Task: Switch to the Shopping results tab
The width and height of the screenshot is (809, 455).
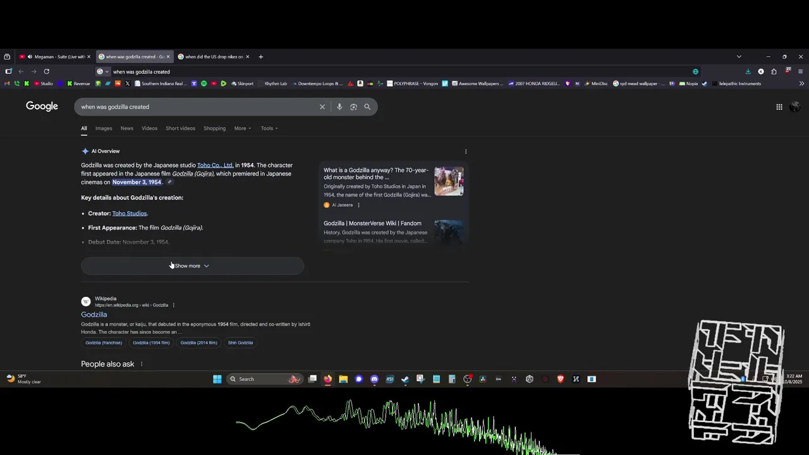Action: [214, 128]
